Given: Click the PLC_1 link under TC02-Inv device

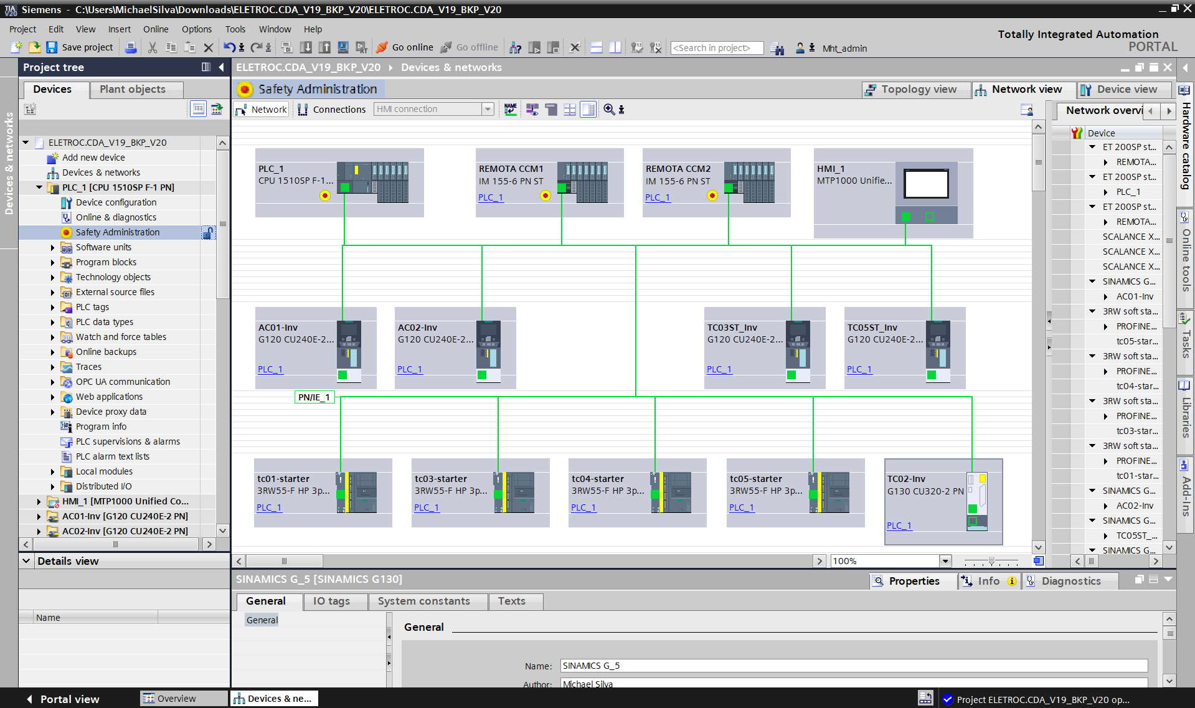Looking at the screenshot, I should (x=899, y=526).
